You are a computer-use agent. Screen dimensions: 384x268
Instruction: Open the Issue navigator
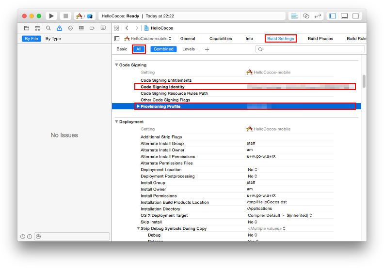pyautogui.click(x=59, y=28)
